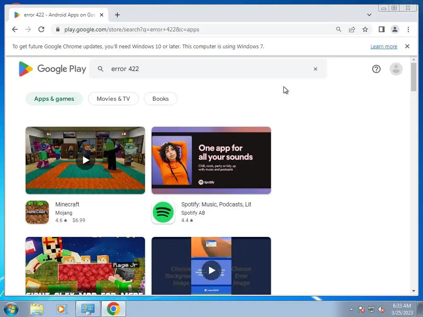Screen dimensions: 423x317
Task: Click the vertical scrollbar thumb
Action: tap(413, 77)
